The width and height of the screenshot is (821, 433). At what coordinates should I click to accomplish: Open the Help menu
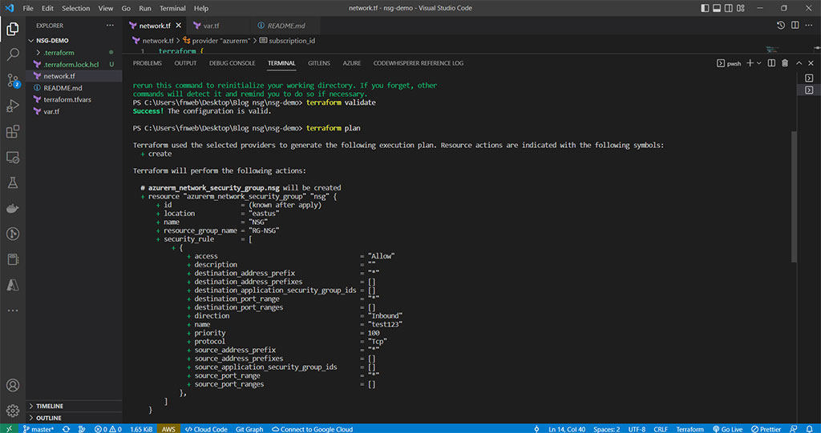201,8
